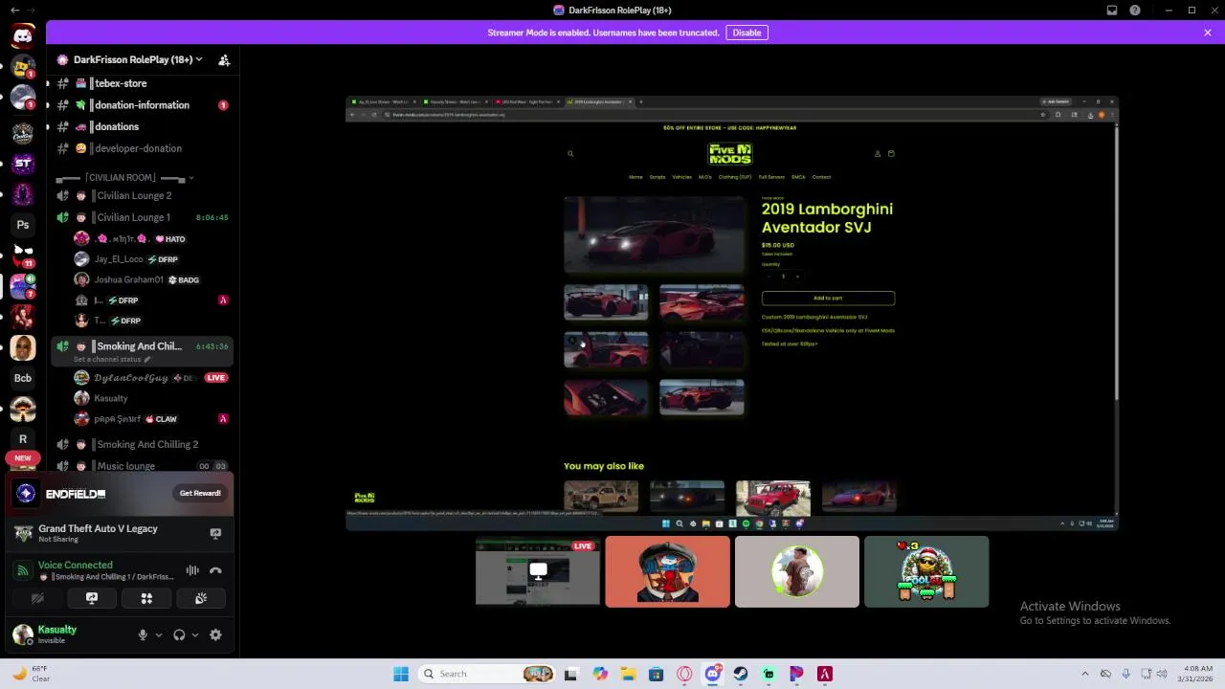Open User Settings gear icon
Image resolution: width=1225 pixels, height=689 pixels.
[x=215, y=634]
